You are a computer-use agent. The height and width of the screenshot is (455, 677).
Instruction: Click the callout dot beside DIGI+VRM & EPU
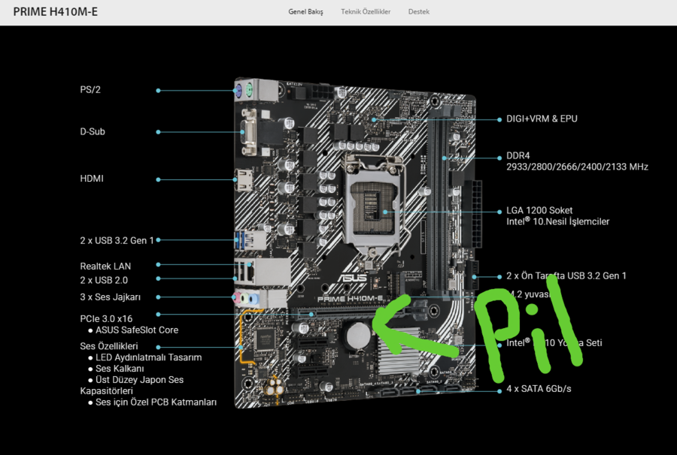click(499, 119)
